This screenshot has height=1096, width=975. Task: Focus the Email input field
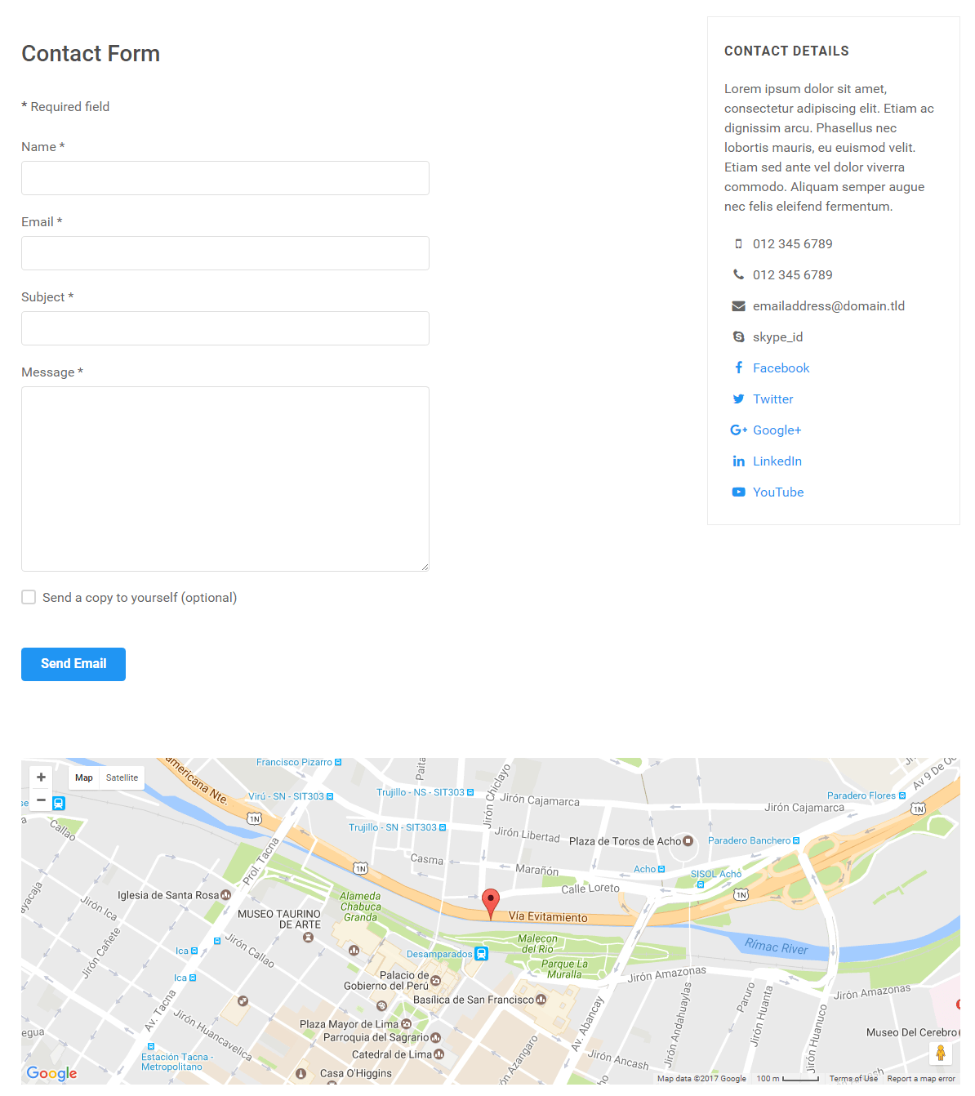click(225, 253)
